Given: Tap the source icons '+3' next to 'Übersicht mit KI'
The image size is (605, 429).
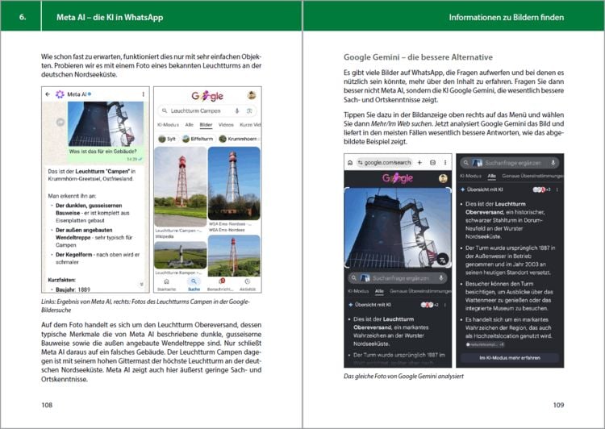Looking at the screenshot, I should coord(542,190).
